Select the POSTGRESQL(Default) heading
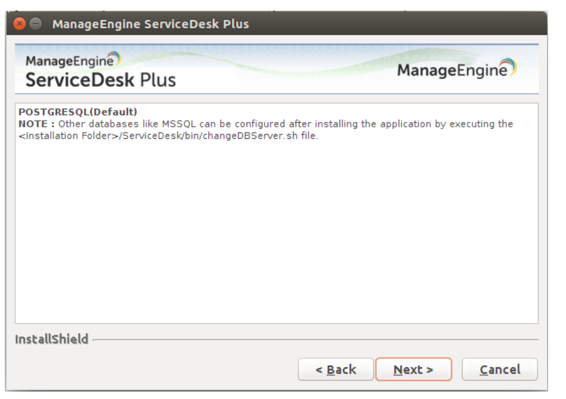566x399 pixels. point(78,112)
